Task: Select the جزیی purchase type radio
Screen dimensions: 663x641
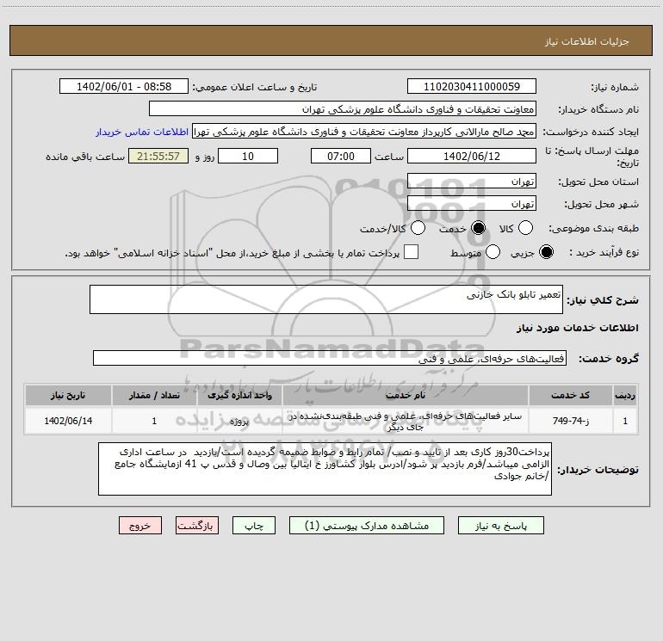Action: pyautogui.click(x=546, y=252)
